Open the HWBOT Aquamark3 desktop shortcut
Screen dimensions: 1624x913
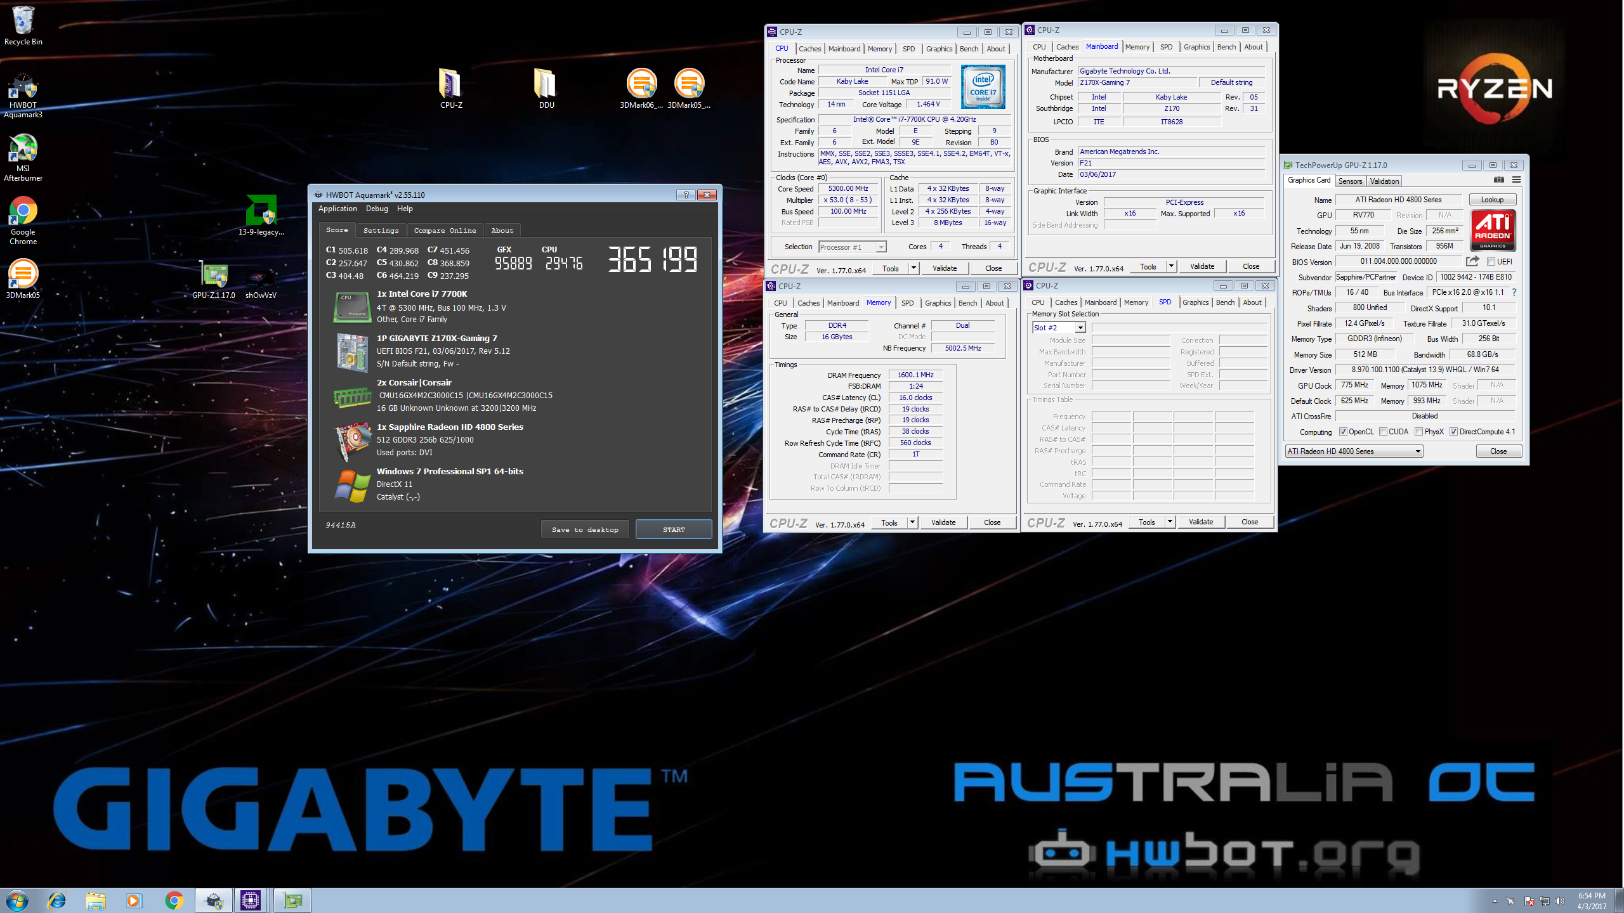[x=23, y=96]
